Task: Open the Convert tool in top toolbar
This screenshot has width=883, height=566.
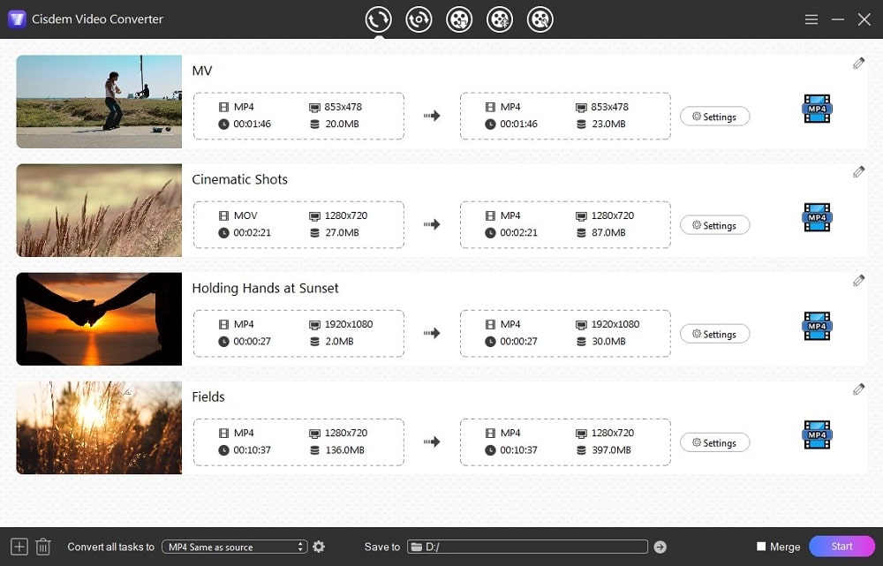Action: tap(378, 19)
